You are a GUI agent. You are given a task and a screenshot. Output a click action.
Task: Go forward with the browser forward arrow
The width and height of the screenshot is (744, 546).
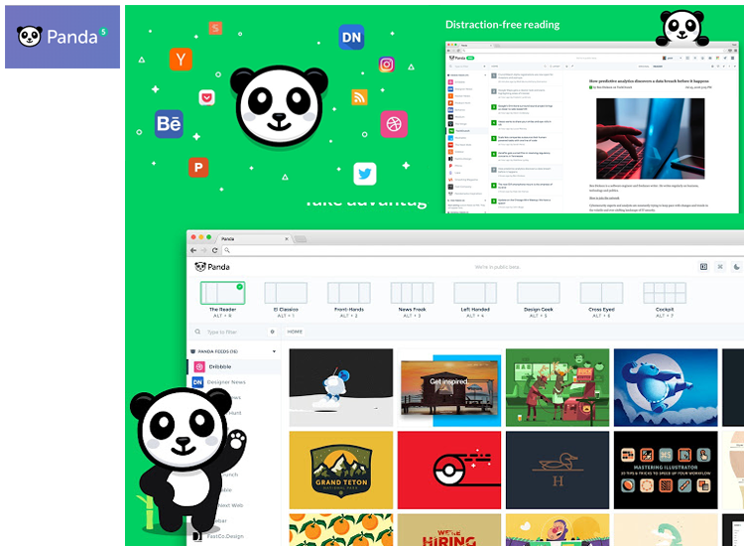[x=204, y=250]
